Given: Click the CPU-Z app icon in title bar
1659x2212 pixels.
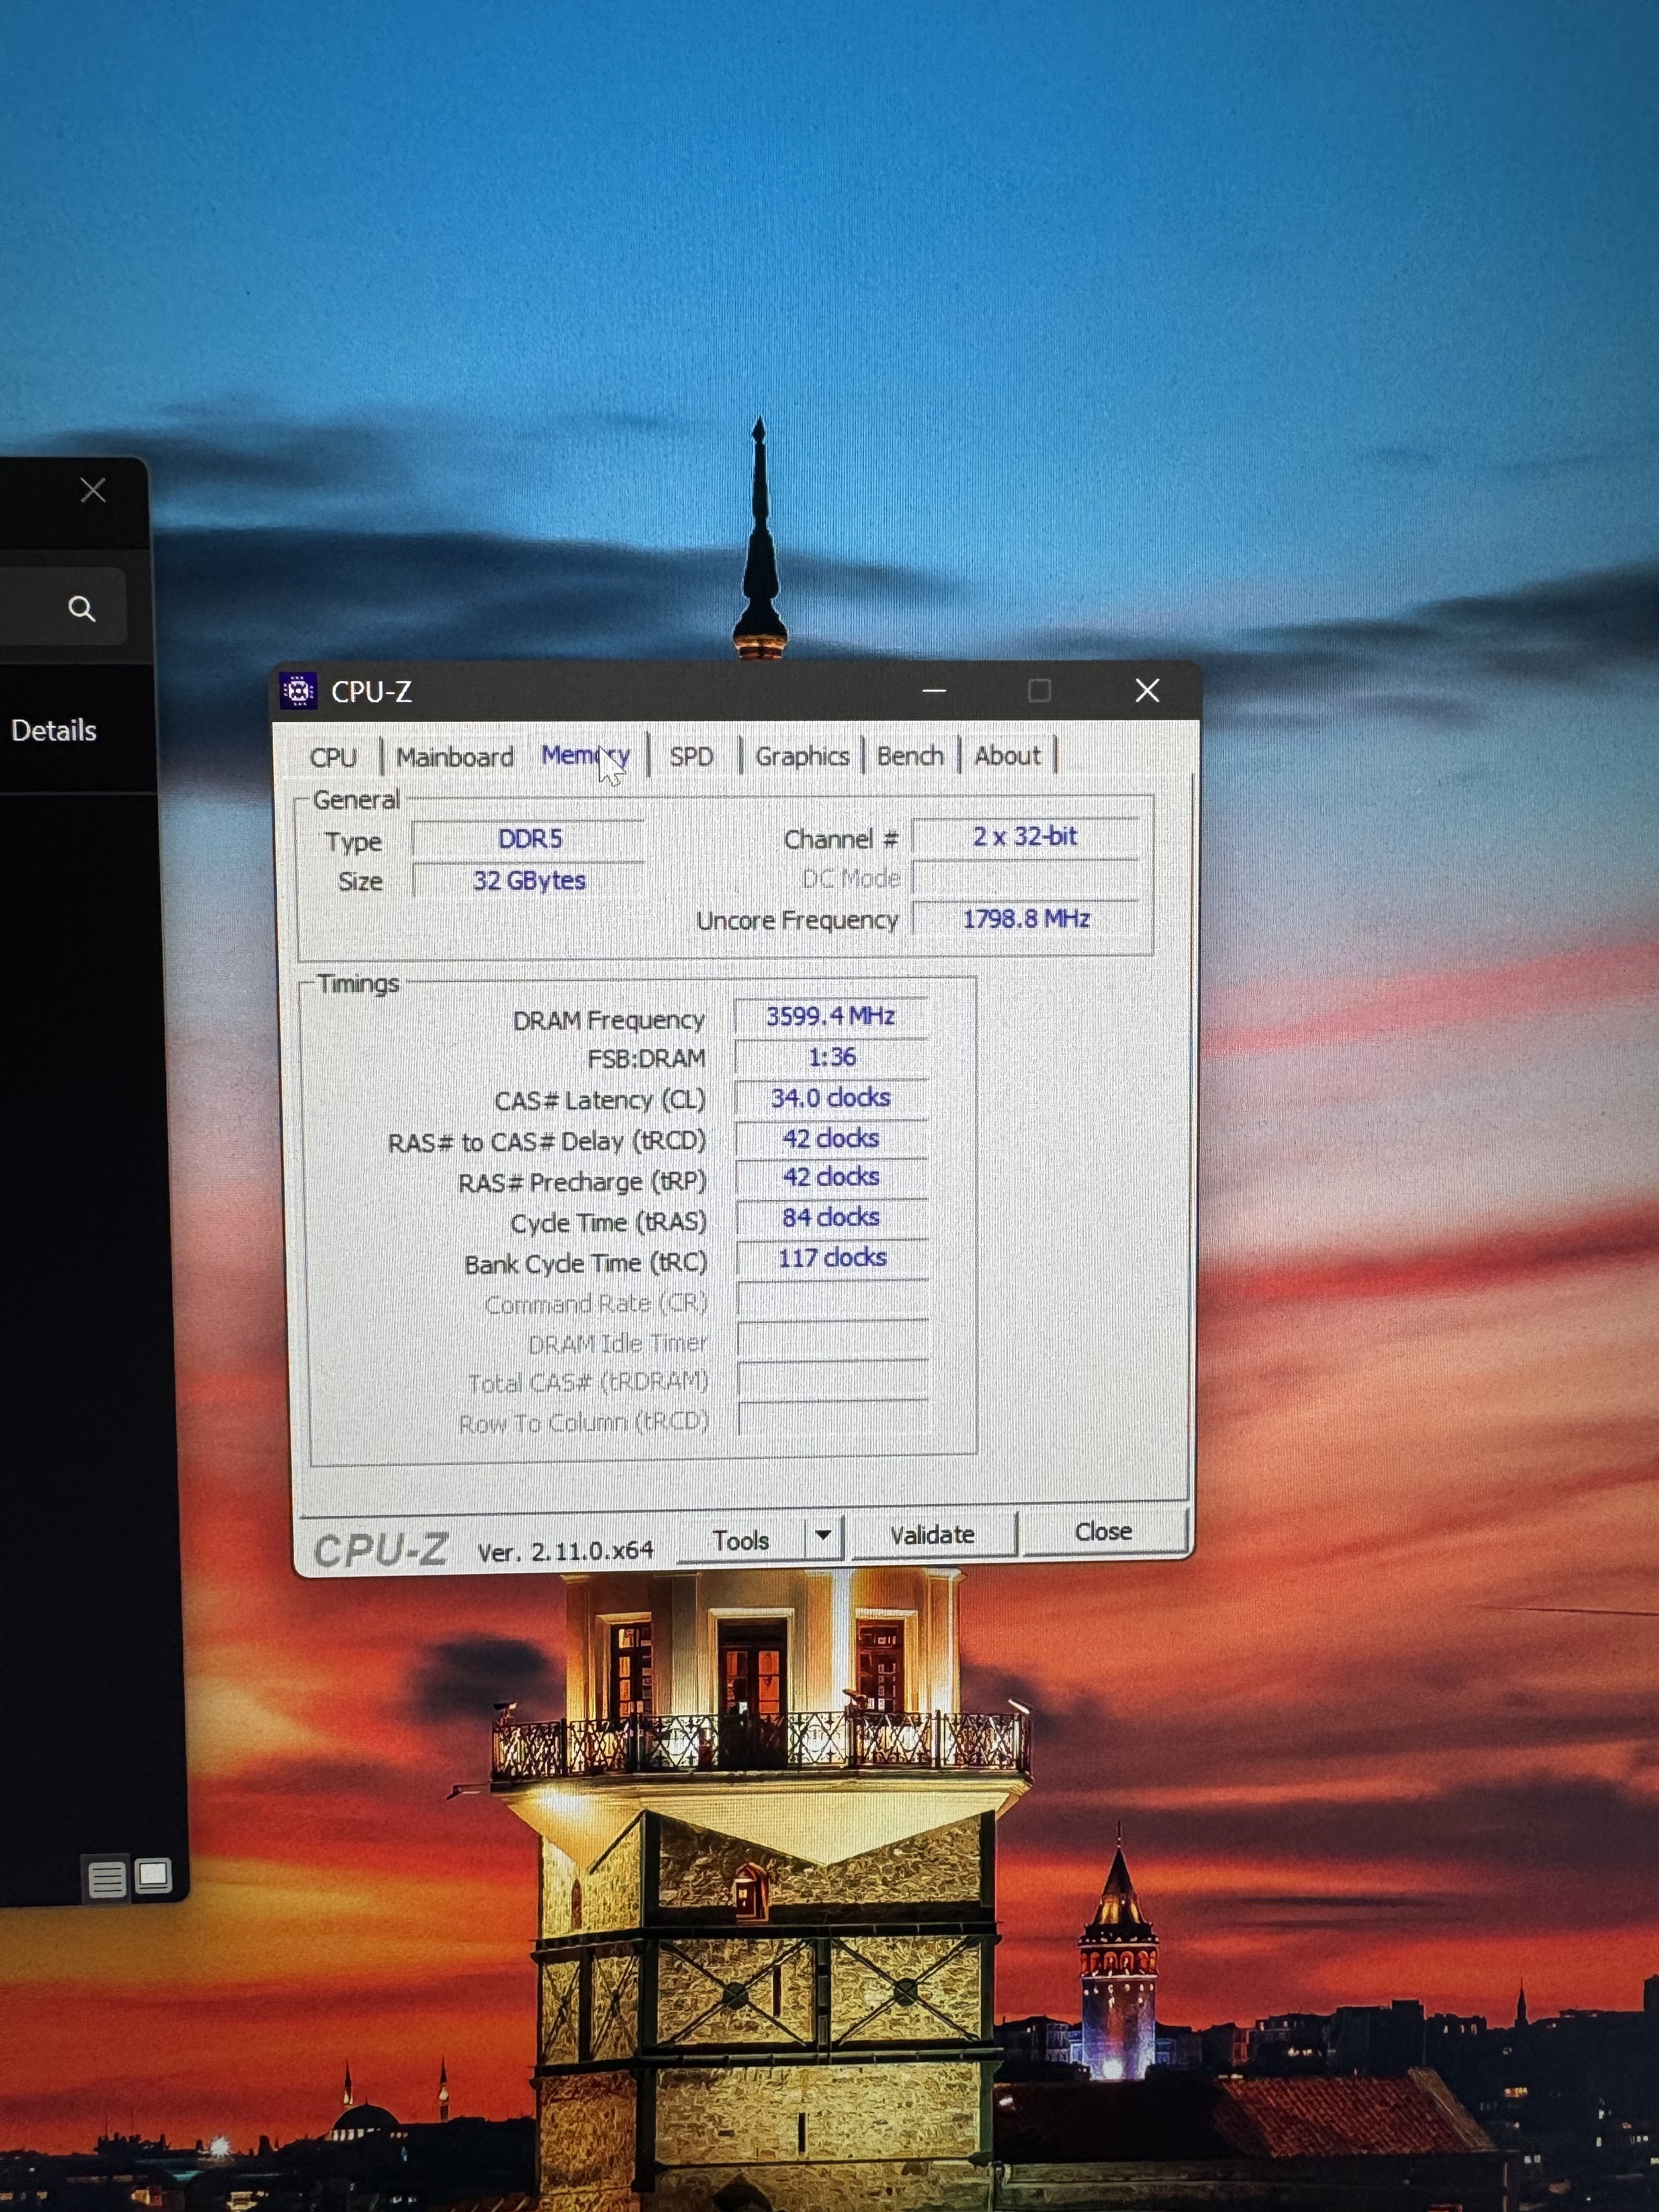Looking at the screenshot, I should (x=298, y=690).
